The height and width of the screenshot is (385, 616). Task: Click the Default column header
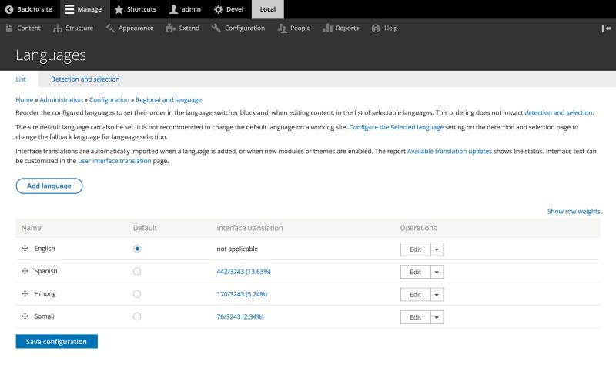(x=145, y=228)
